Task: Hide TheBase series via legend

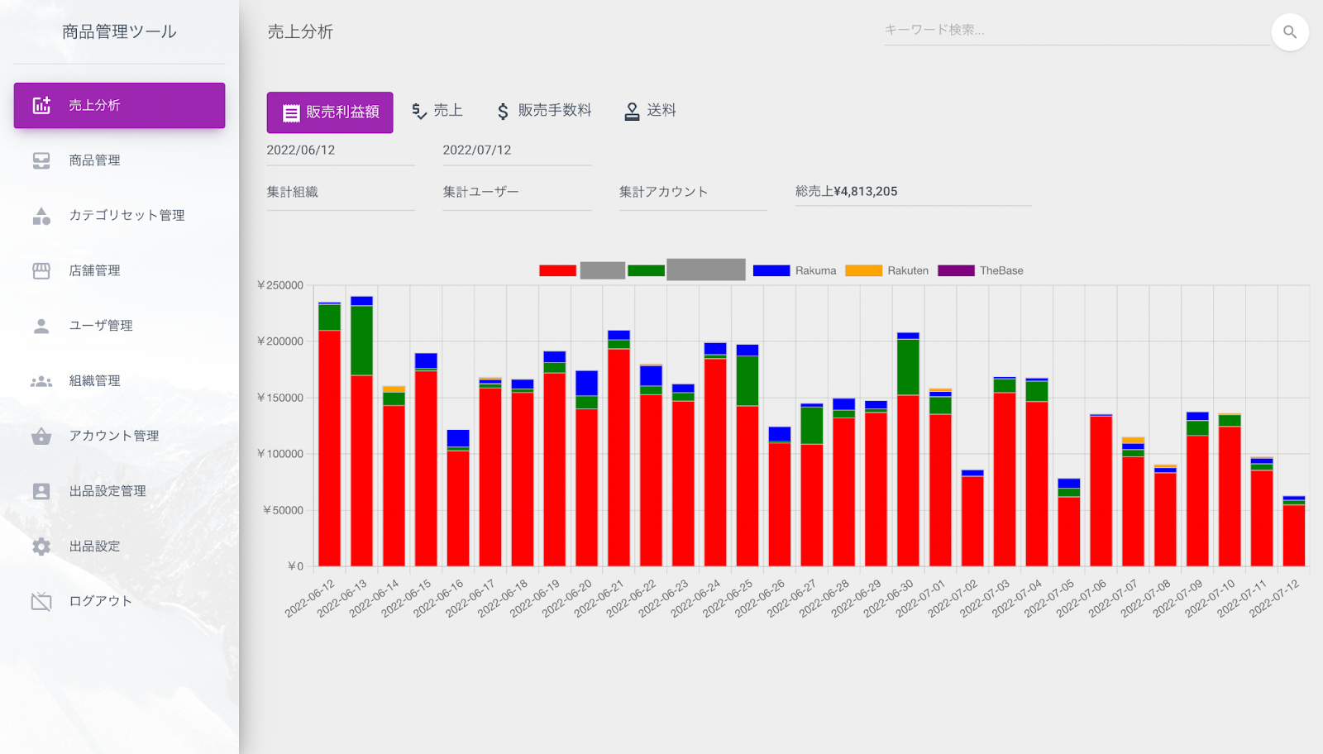Action: [x=980, y=270]
